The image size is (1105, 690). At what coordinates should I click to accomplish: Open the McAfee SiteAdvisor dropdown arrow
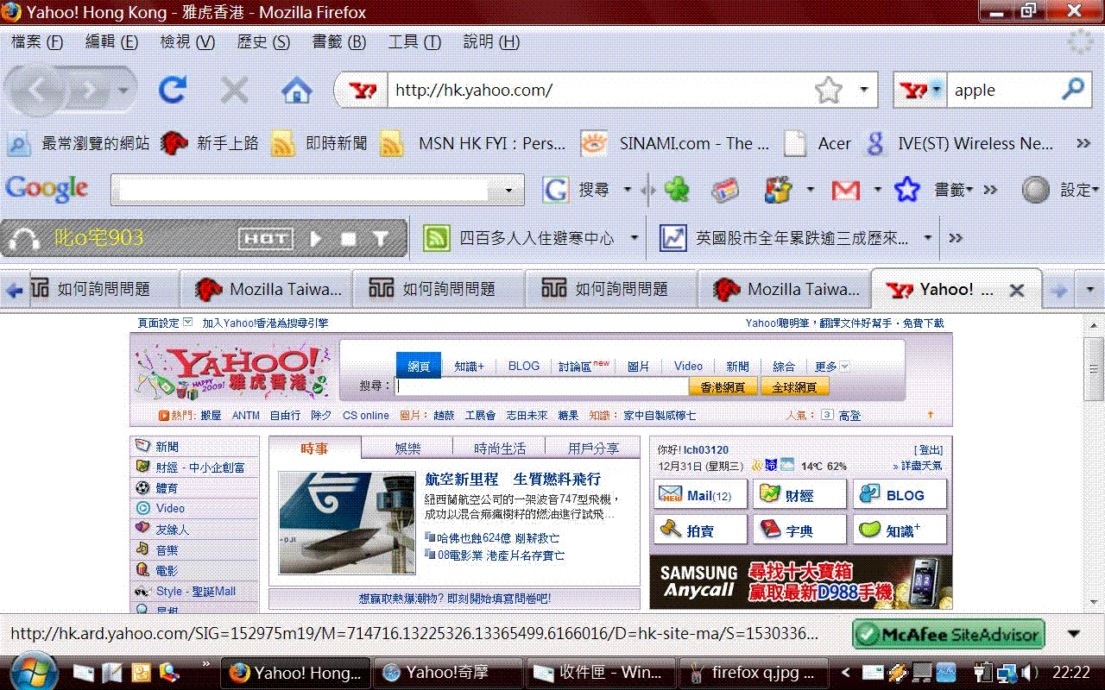(1074, 634)
